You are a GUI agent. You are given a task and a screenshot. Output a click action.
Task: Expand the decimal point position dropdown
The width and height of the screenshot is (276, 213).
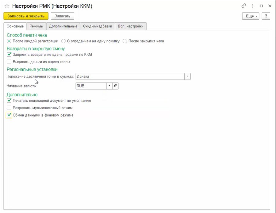tap(187, 76)
